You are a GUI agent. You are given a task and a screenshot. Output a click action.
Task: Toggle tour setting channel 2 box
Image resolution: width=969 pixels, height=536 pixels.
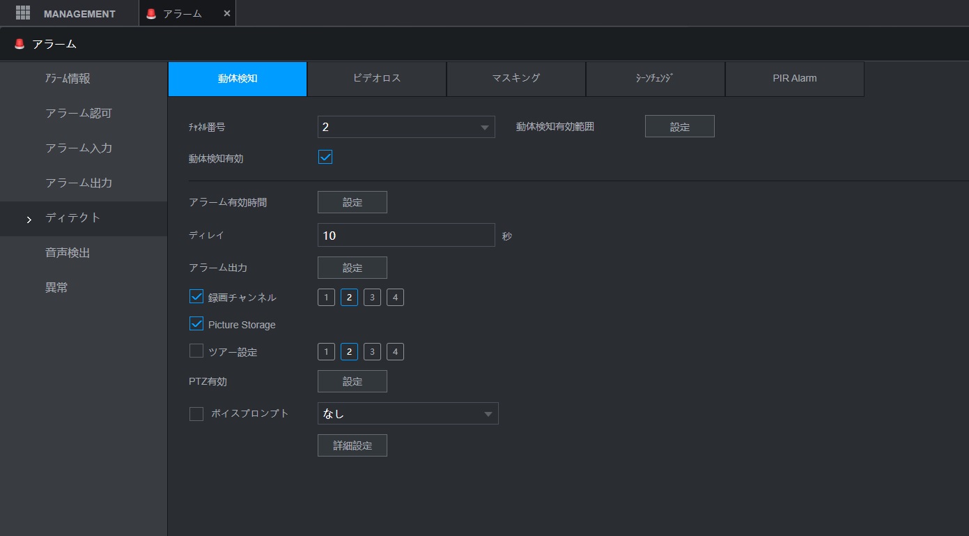[349, 352]
